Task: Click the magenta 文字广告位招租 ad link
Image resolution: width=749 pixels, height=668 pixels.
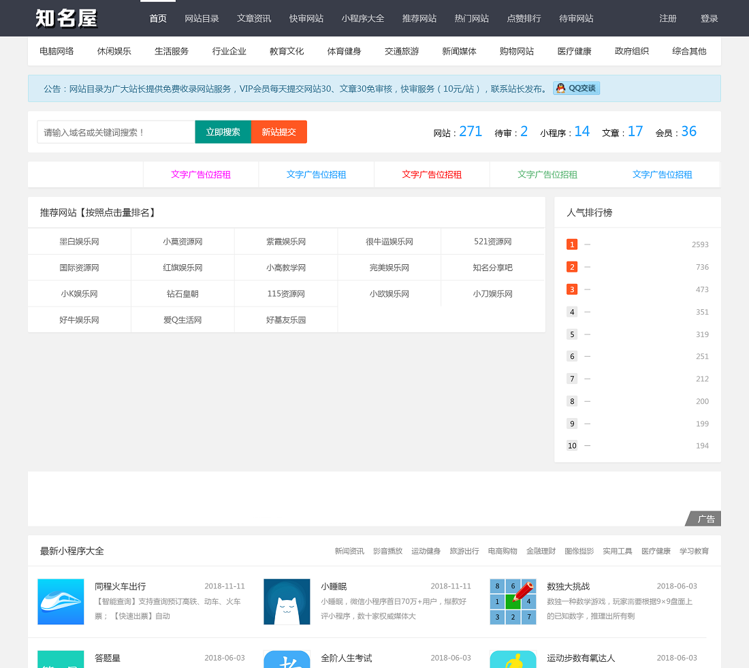Action: click(201, 174)
